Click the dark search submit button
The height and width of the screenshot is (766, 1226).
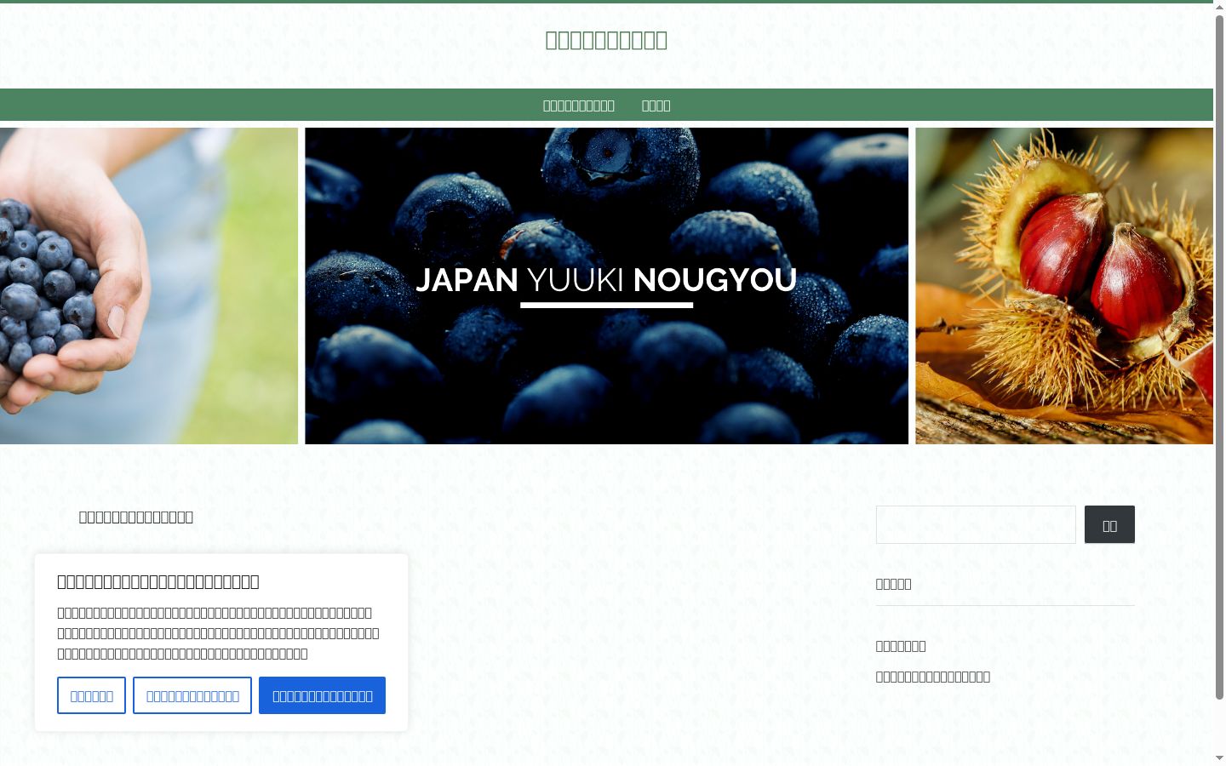point(1109,524)
